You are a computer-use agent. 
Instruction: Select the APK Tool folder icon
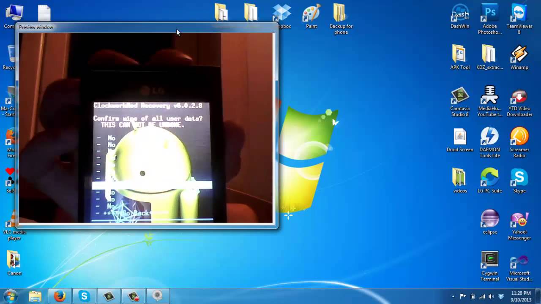(x=460, y=57)
